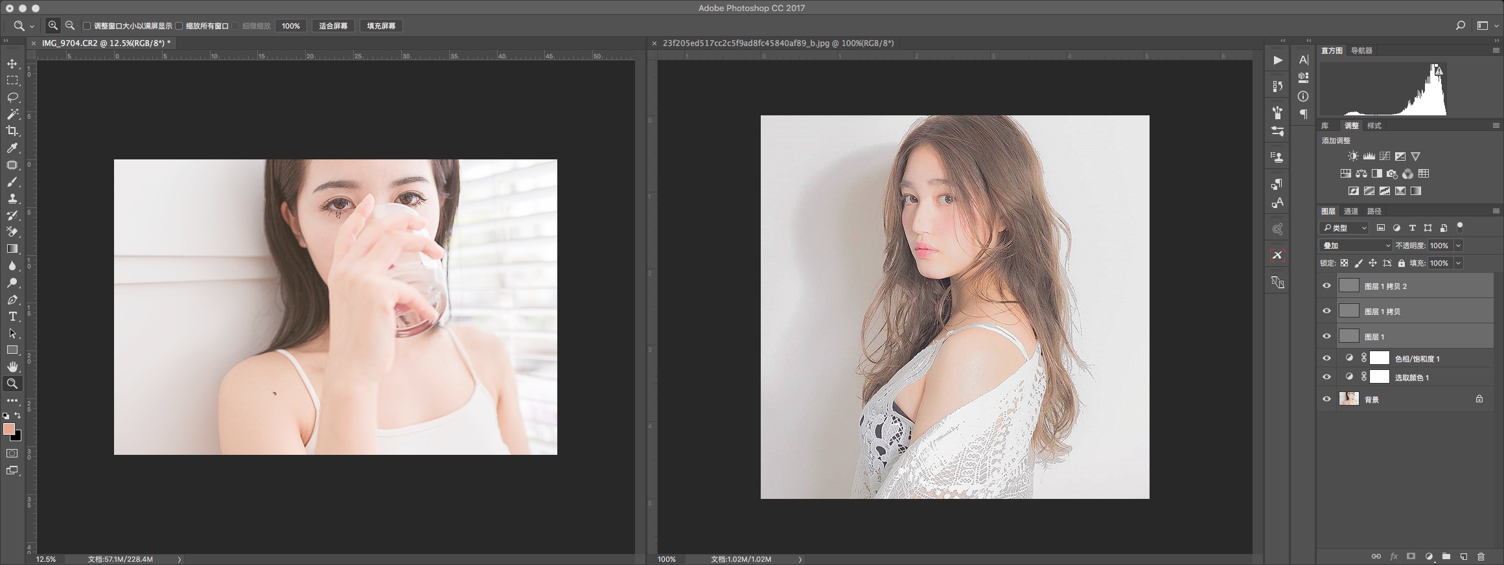Open the blend mode dropdown 叠加

[x=1356, y=246]
